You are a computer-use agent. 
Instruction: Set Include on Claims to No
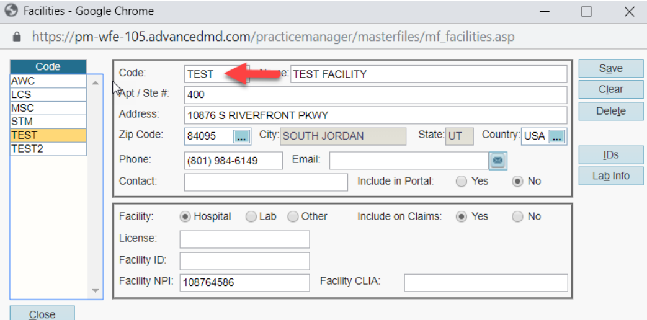(517, 217)
